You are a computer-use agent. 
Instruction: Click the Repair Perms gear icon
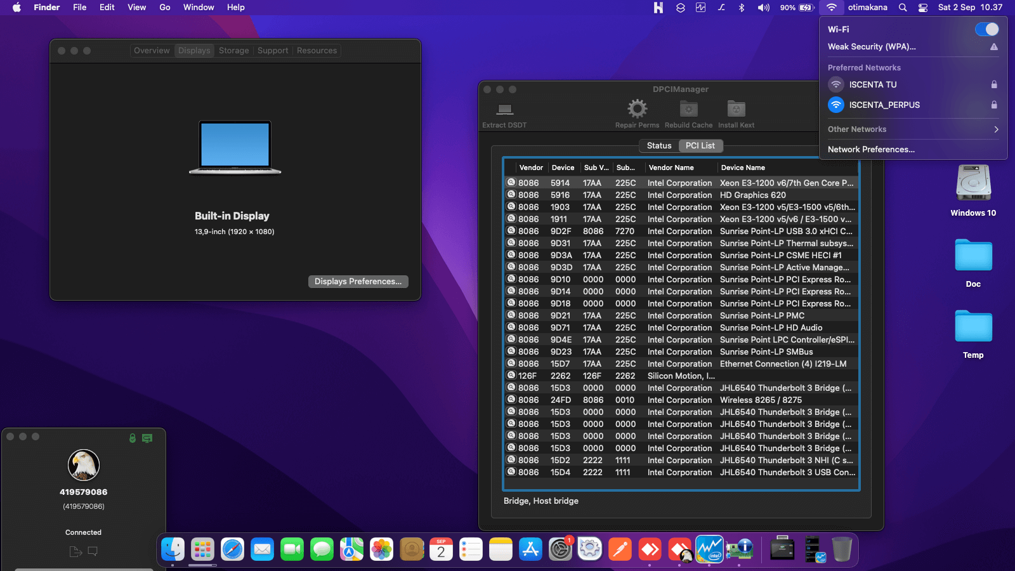[637, 108]
